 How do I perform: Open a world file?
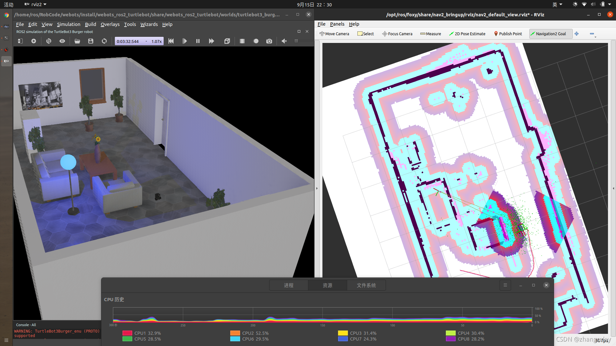[77, 41]
